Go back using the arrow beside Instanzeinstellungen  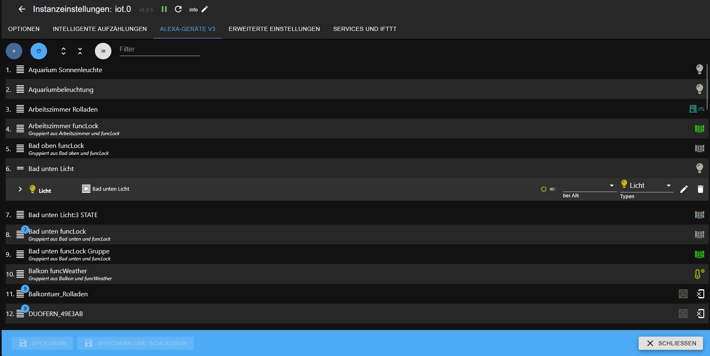pos(22,9)
